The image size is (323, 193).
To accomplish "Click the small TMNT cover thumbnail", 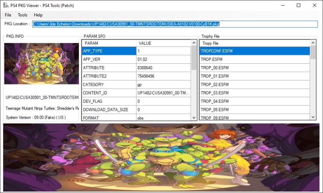I will coord(41,64).
